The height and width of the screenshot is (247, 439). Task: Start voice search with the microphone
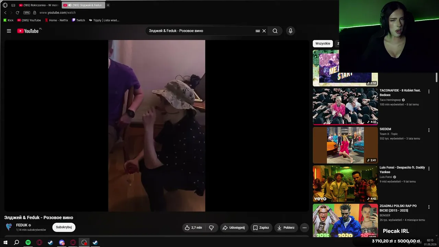[x=290, y=31]
